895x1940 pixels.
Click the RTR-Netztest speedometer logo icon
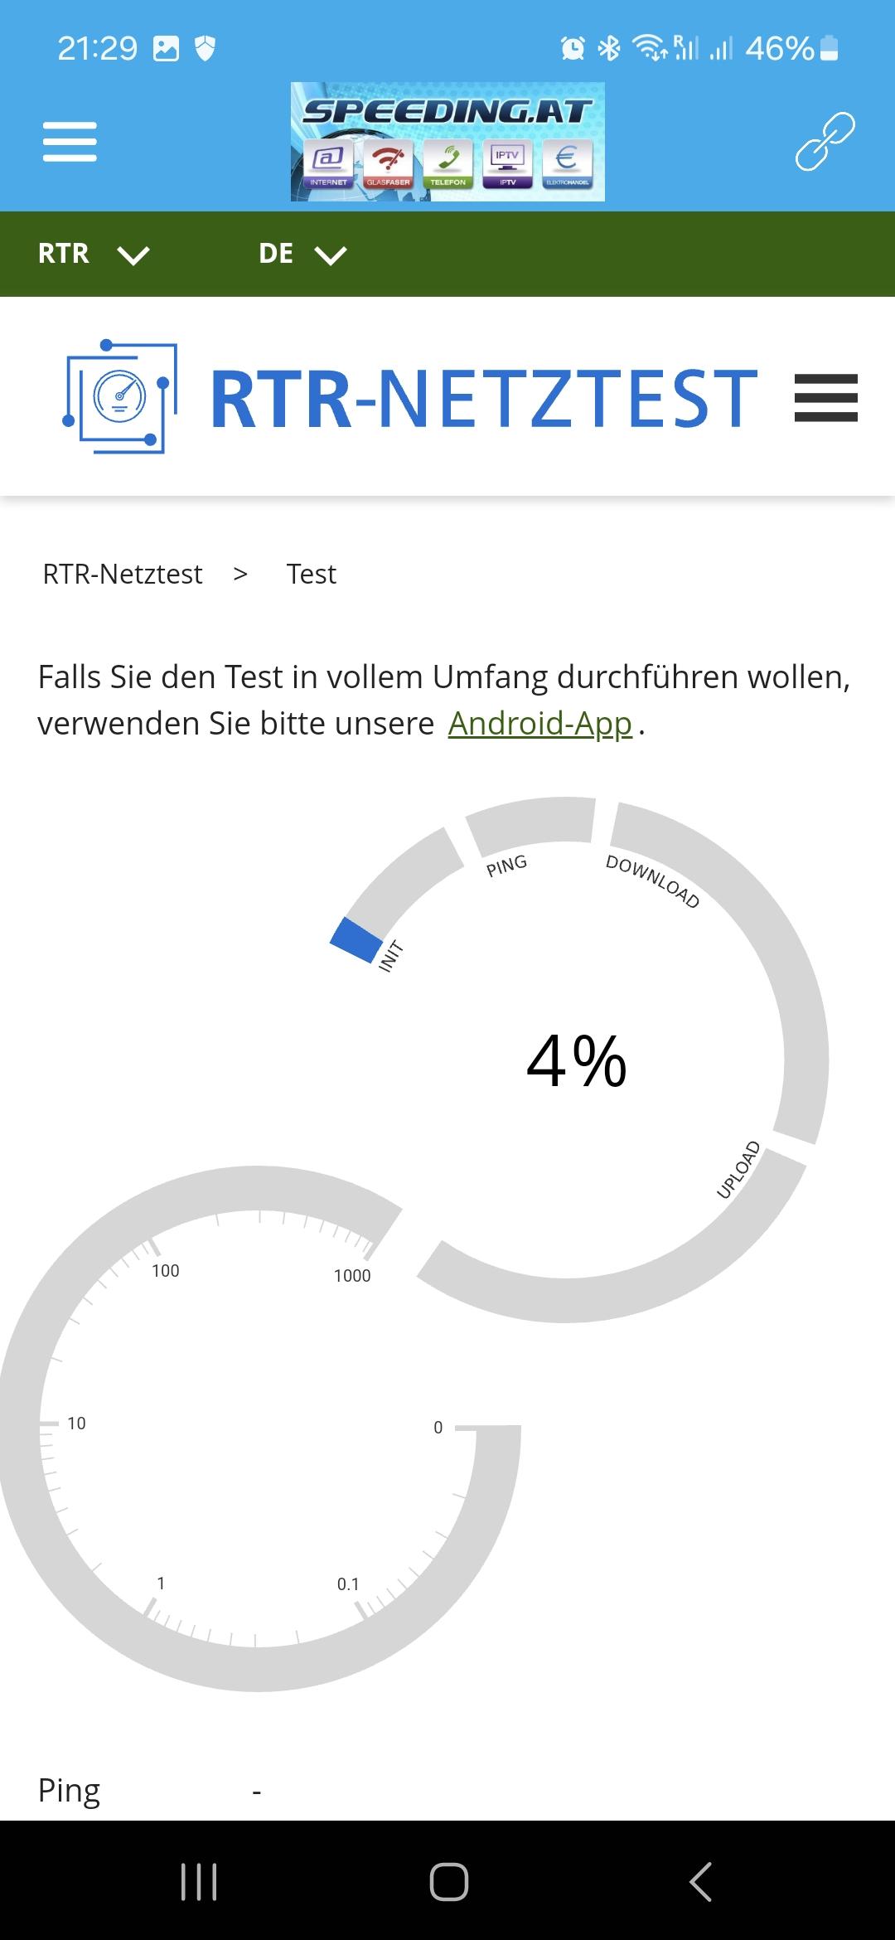[120, 396]
